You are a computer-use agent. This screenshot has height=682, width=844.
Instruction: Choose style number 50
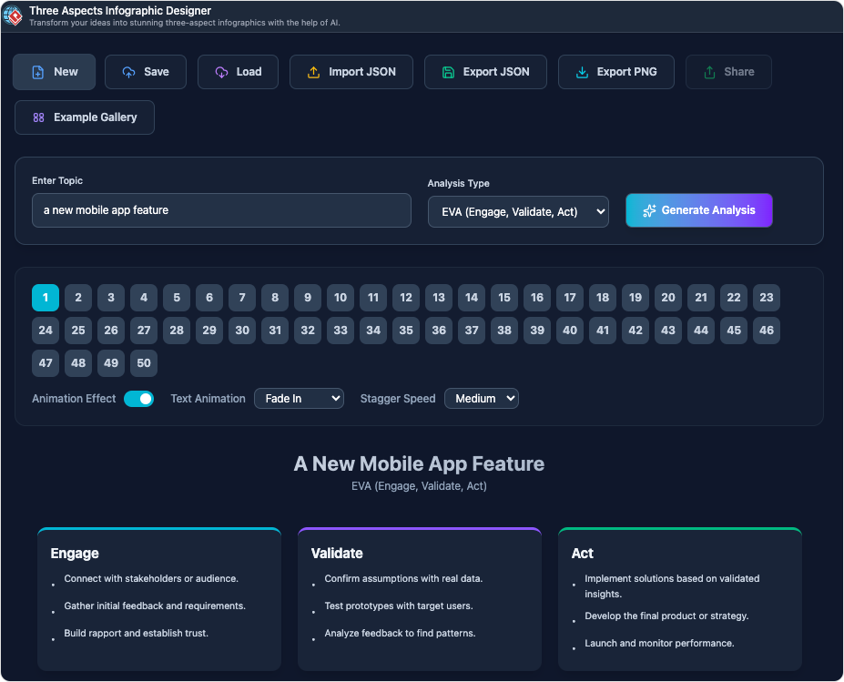click(144, 363)
